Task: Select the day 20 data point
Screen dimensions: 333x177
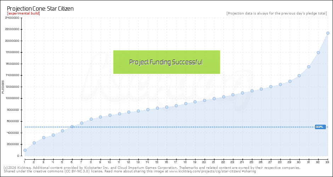Action: [204, 100]
